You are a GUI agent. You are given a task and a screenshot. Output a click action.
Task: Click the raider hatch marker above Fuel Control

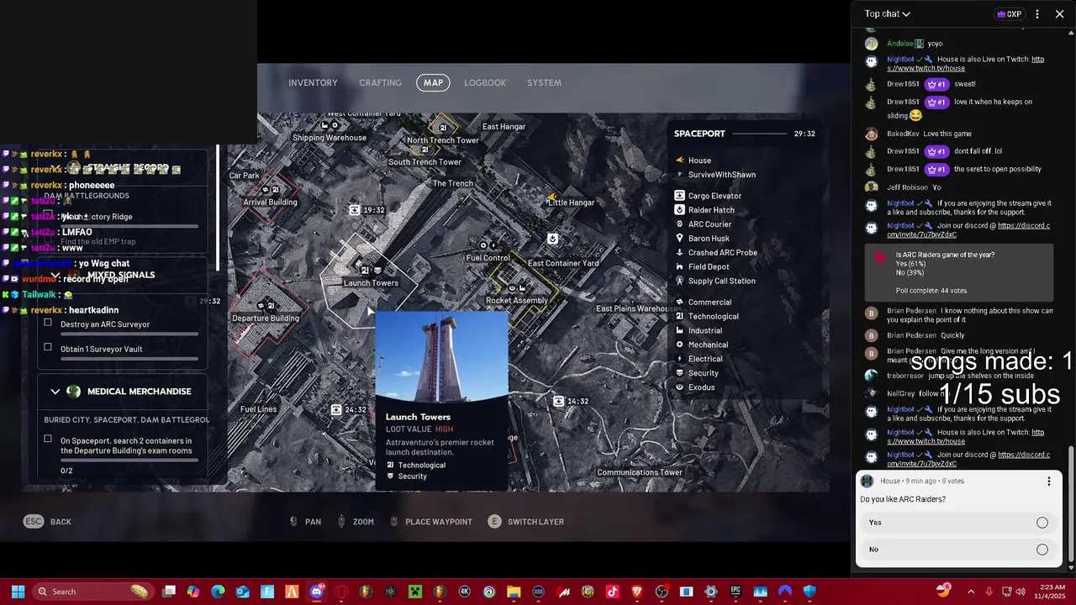point(552,239)
